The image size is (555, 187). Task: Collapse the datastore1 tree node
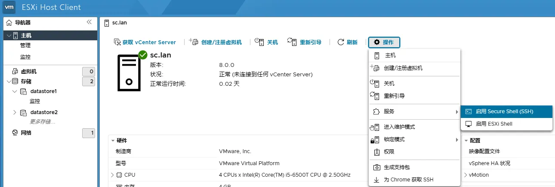click(15, 91)
